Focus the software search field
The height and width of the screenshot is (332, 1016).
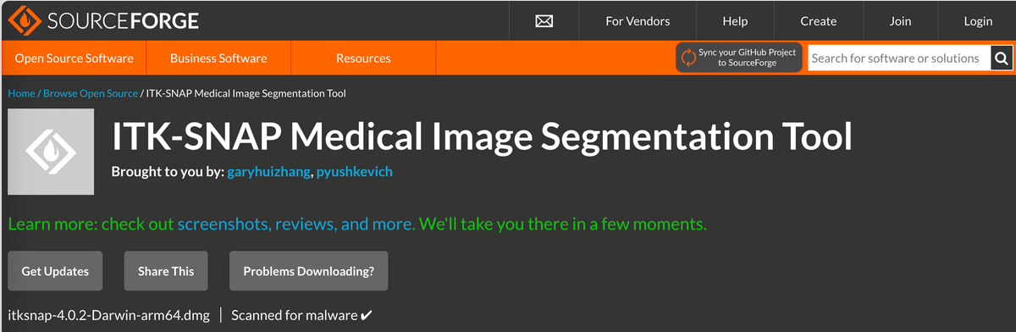898,58
